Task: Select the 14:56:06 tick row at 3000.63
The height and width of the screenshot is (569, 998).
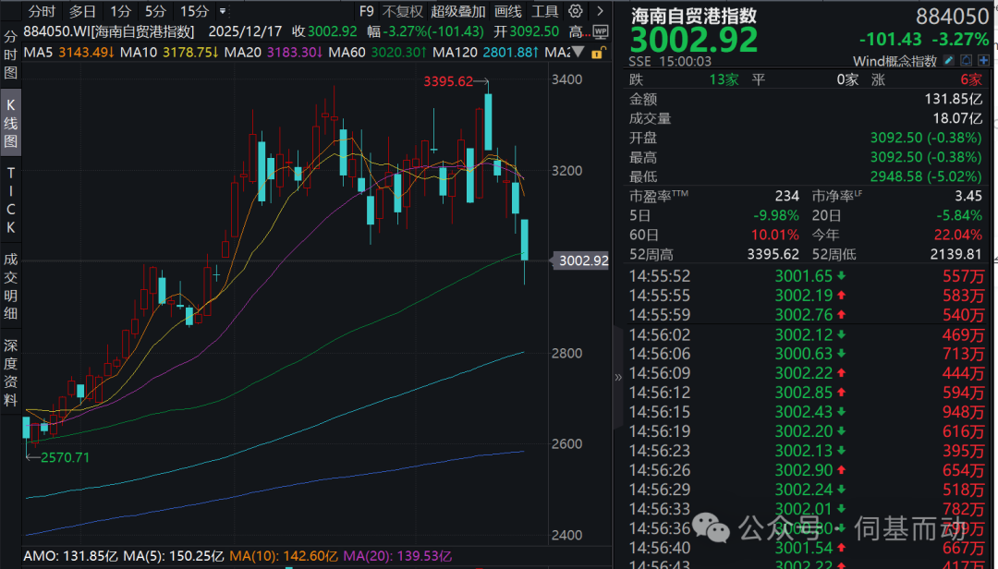Action: click(807, 353)
